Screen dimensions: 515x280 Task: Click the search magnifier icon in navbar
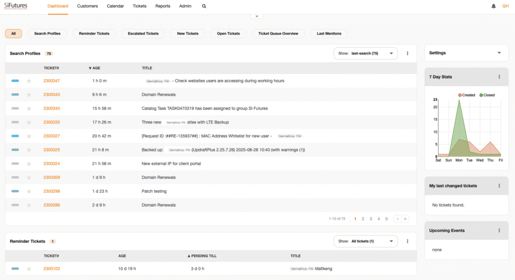[x=204, y=6]
